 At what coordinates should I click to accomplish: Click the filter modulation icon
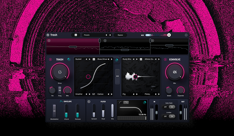point(144,103)
